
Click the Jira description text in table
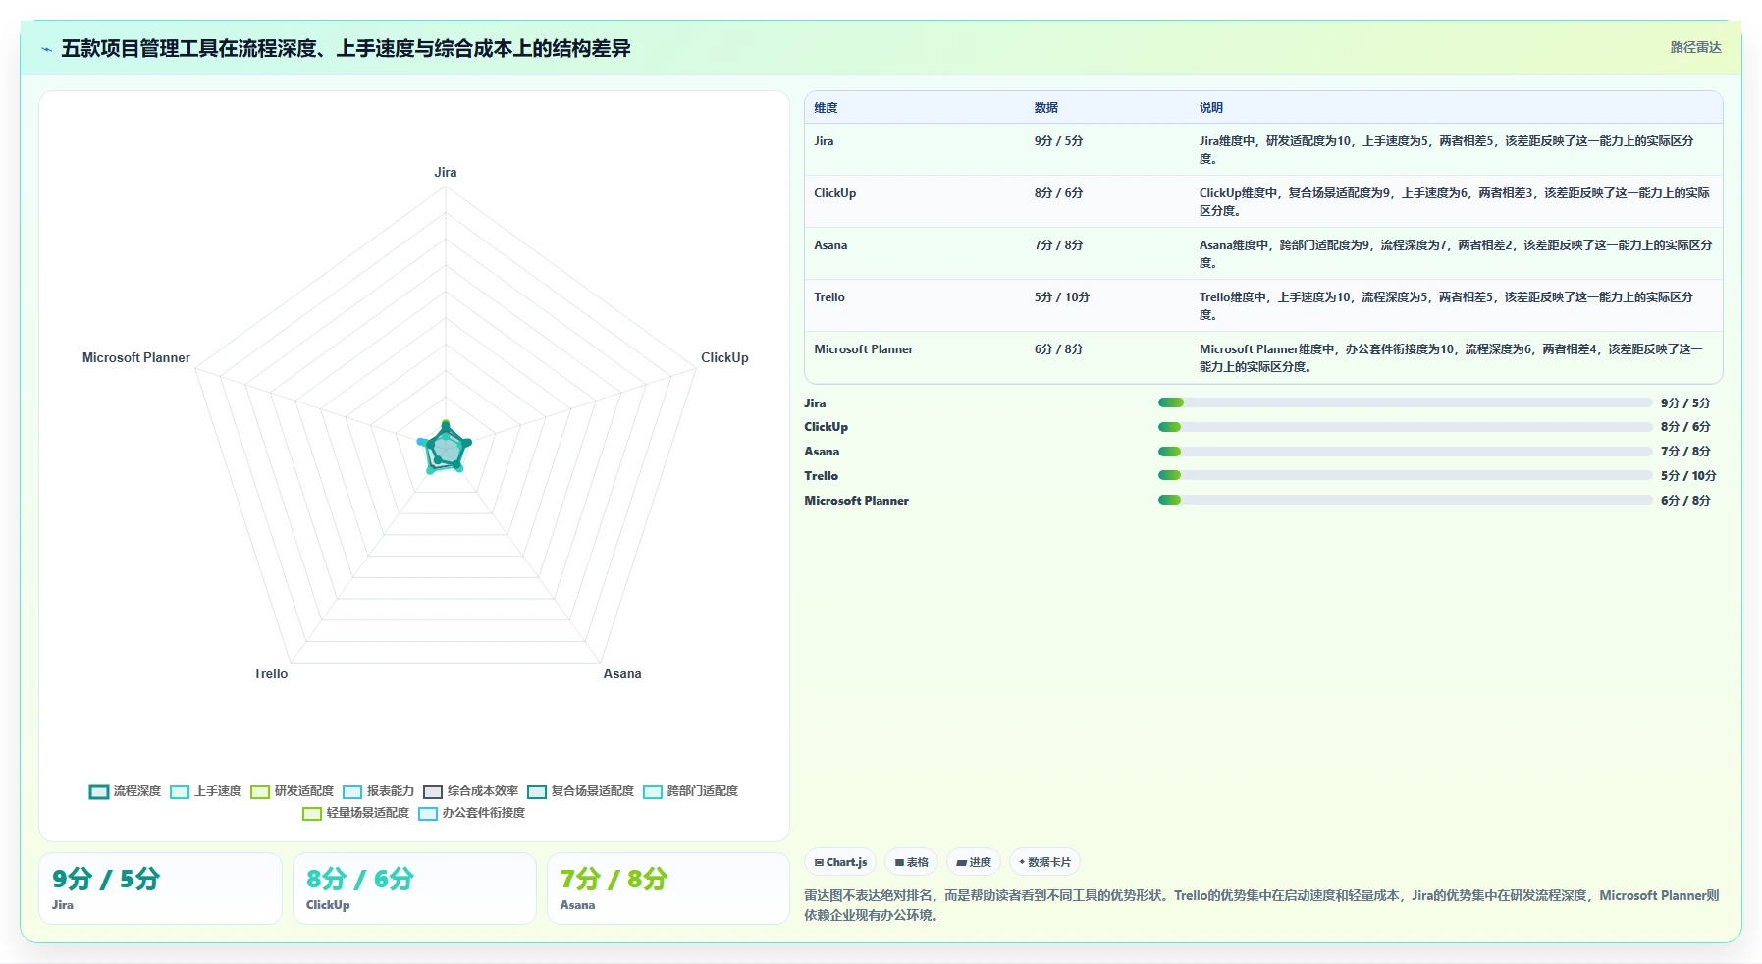pos(1447,149)
